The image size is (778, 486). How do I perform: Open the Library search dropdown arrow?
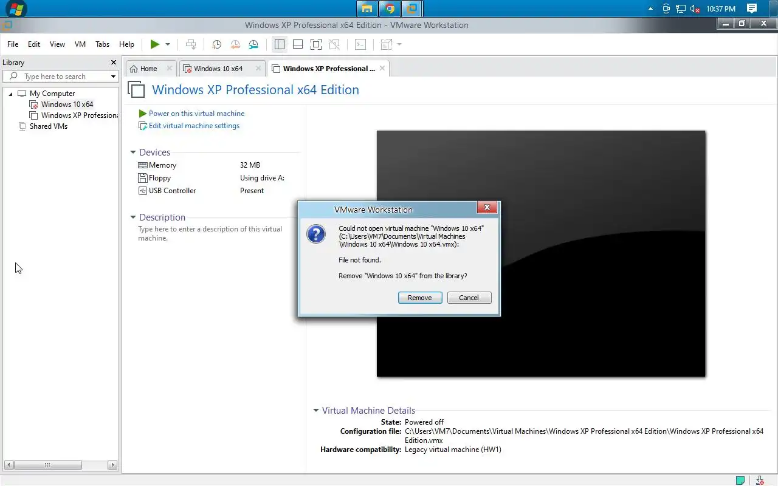pyautogui.click(x=113, y=77)
